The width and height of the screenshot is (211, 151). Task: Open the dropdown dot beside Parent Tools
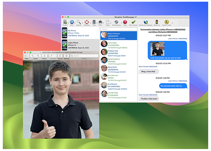click(x=172, y=23)
